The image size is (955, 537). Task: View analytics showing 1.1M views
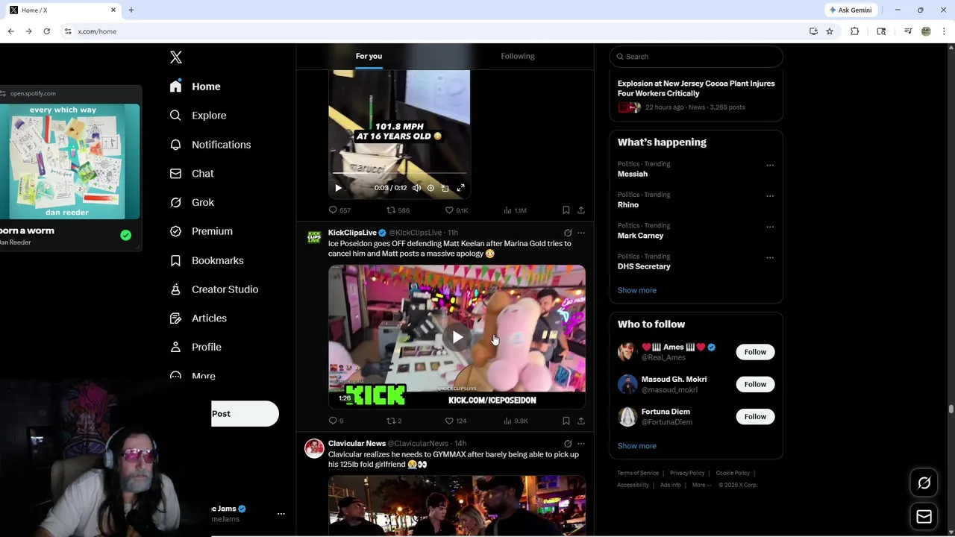(515, 210)
